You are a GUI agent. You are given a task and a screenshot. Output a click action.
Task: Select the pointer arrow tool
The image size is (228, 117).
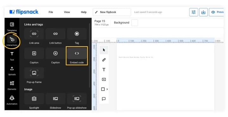[104, 50]
